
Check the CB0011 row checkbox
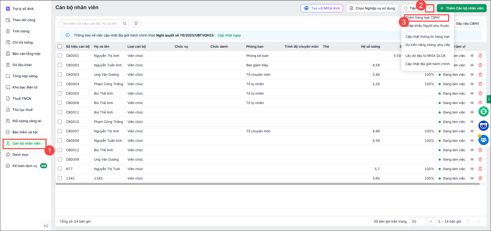click(60, 112)
